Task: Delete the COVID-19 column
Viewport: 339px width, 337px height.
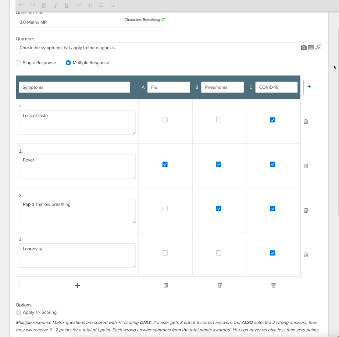Action: 273,285
